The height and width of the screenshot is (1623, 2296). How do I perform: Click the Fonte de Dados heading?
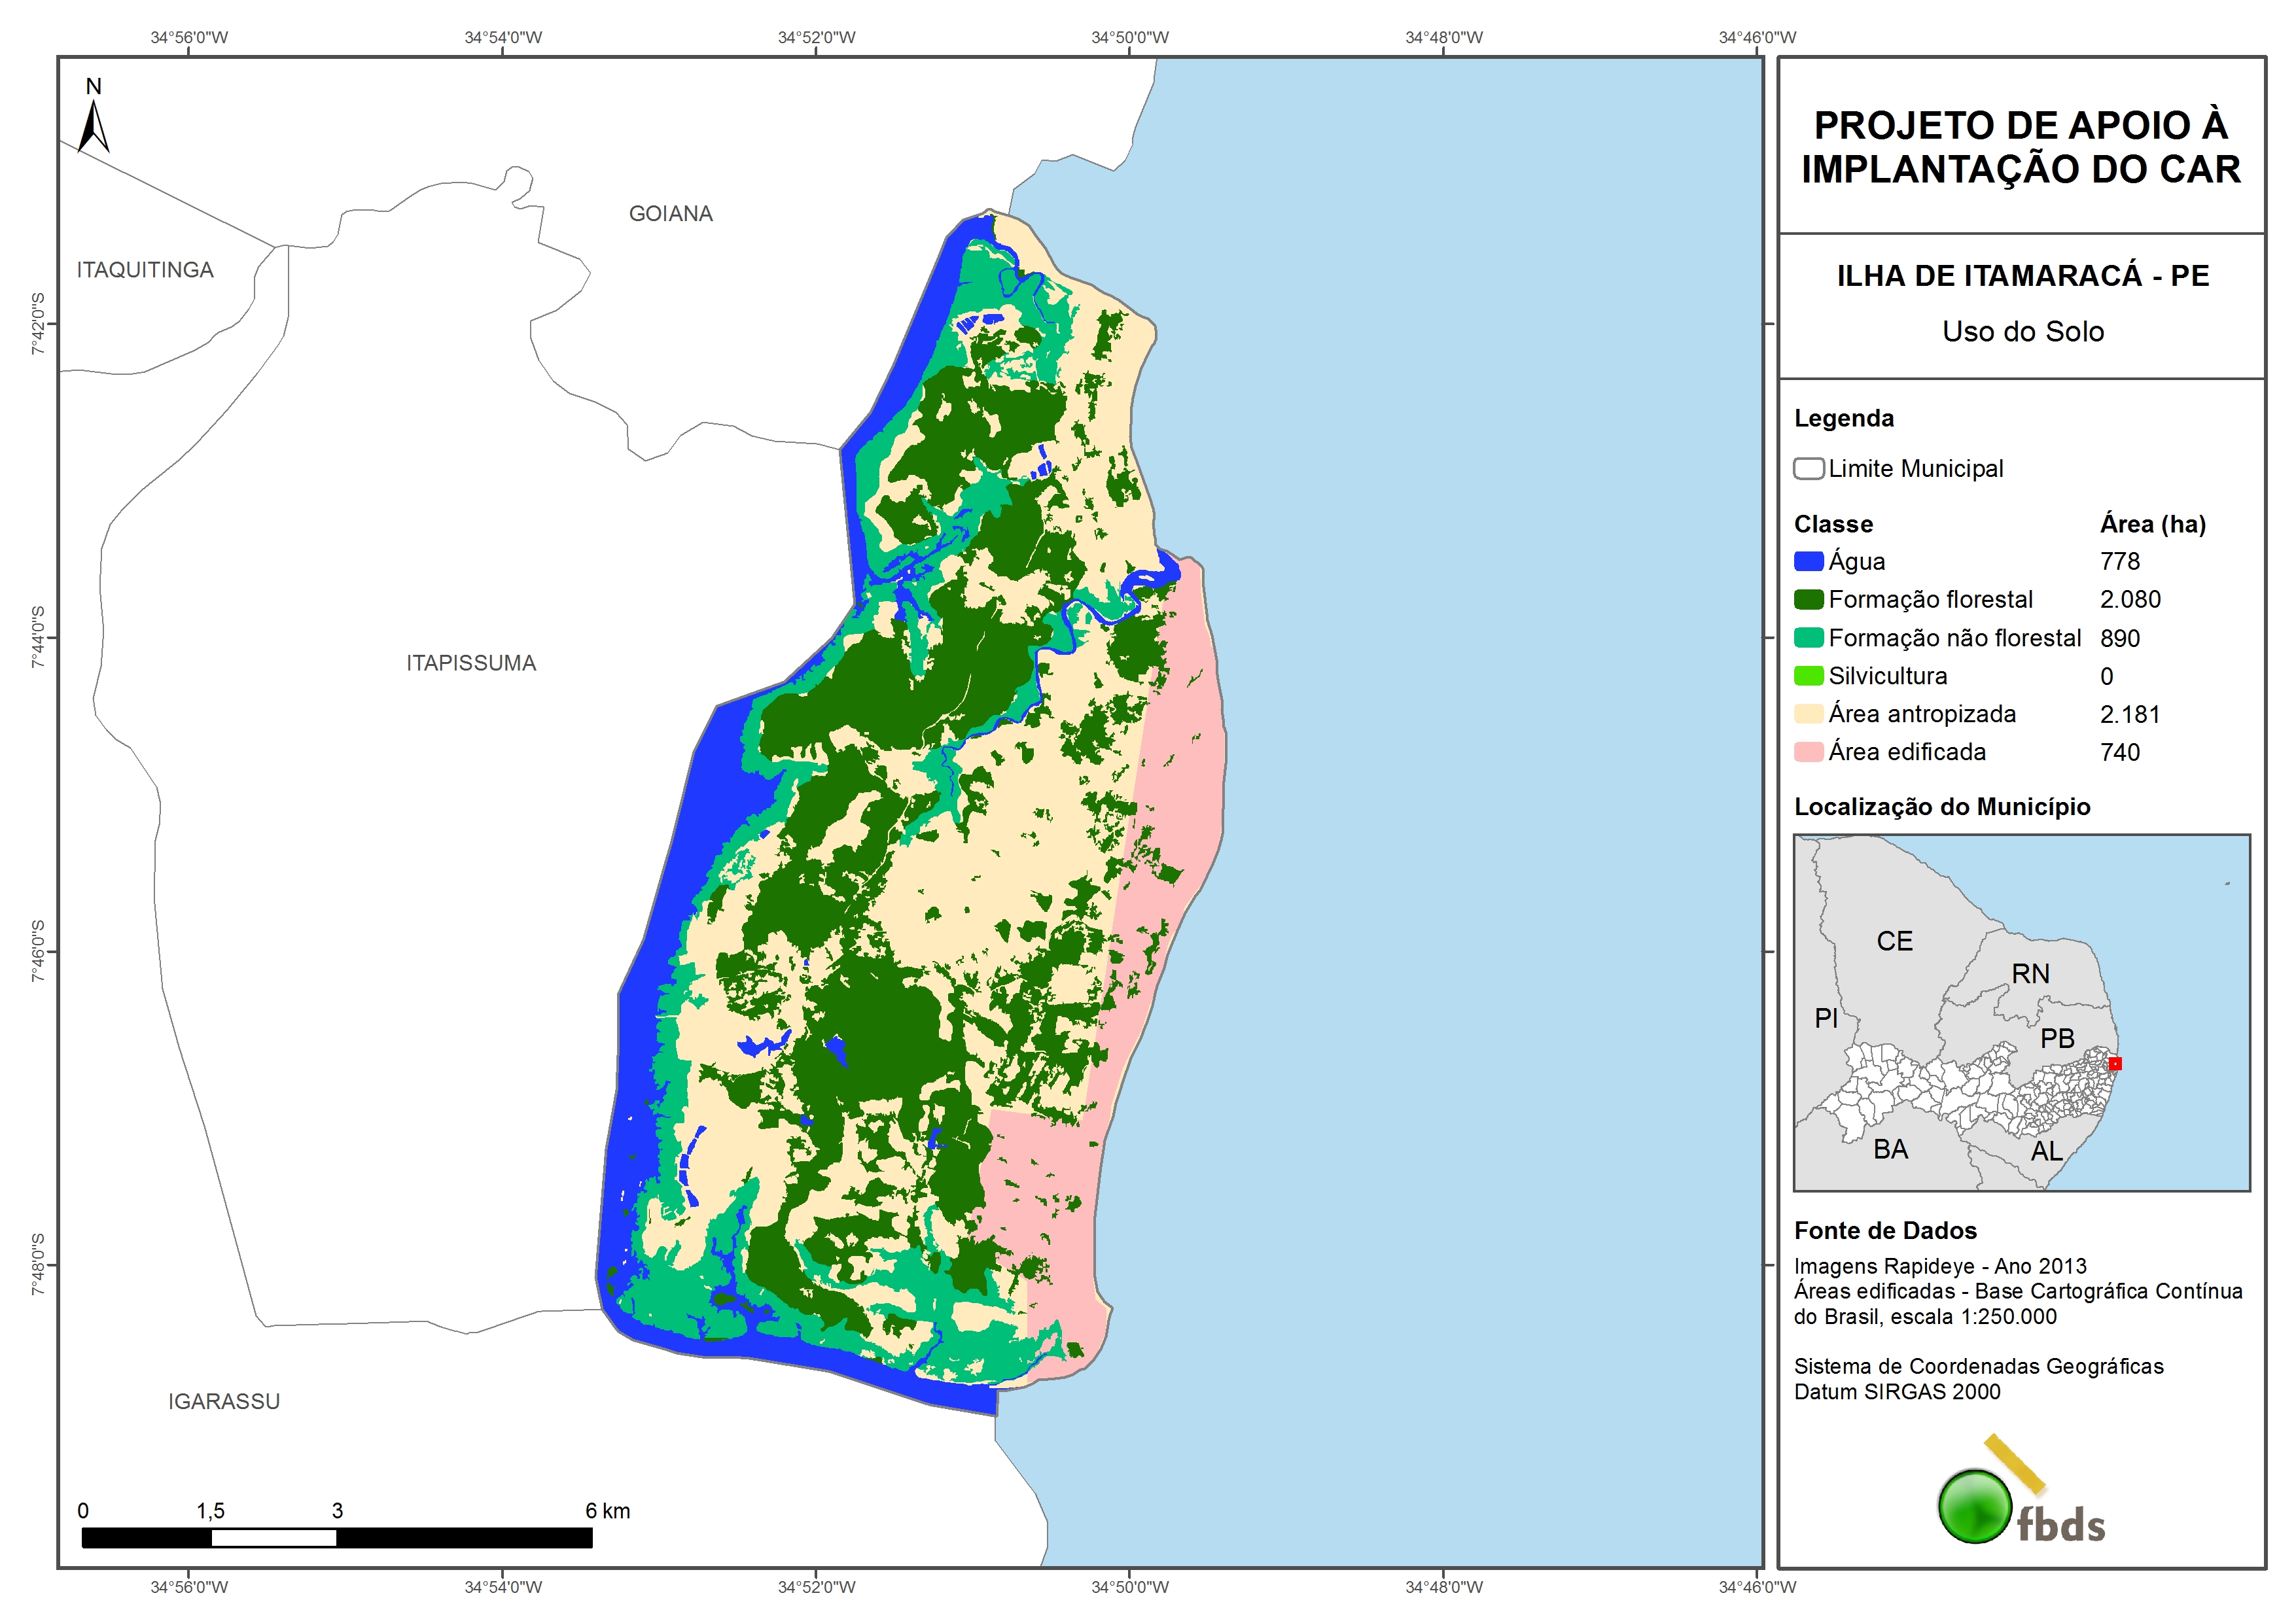[1885, 1230]
